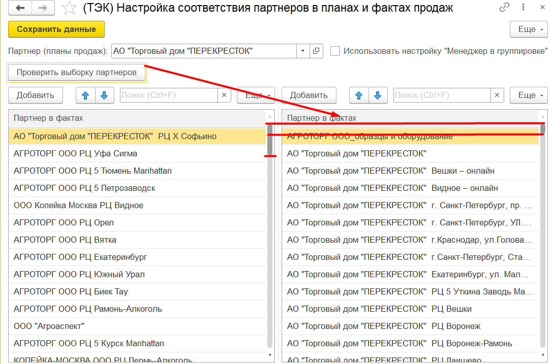
Task: Open the top-right Еще menu
Action: pos(529,29)
